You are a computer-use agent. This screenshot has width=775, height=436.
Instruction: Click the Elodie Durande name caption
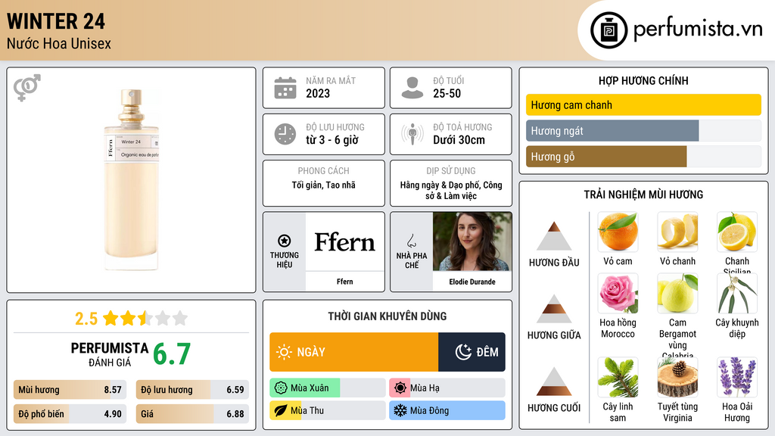point(472,282)
